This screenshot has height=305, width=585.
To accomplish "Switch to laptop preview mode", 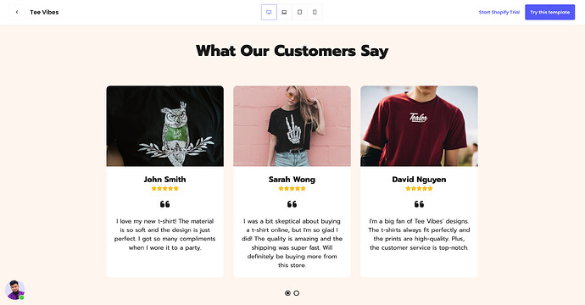I will [x=284, y=13].
